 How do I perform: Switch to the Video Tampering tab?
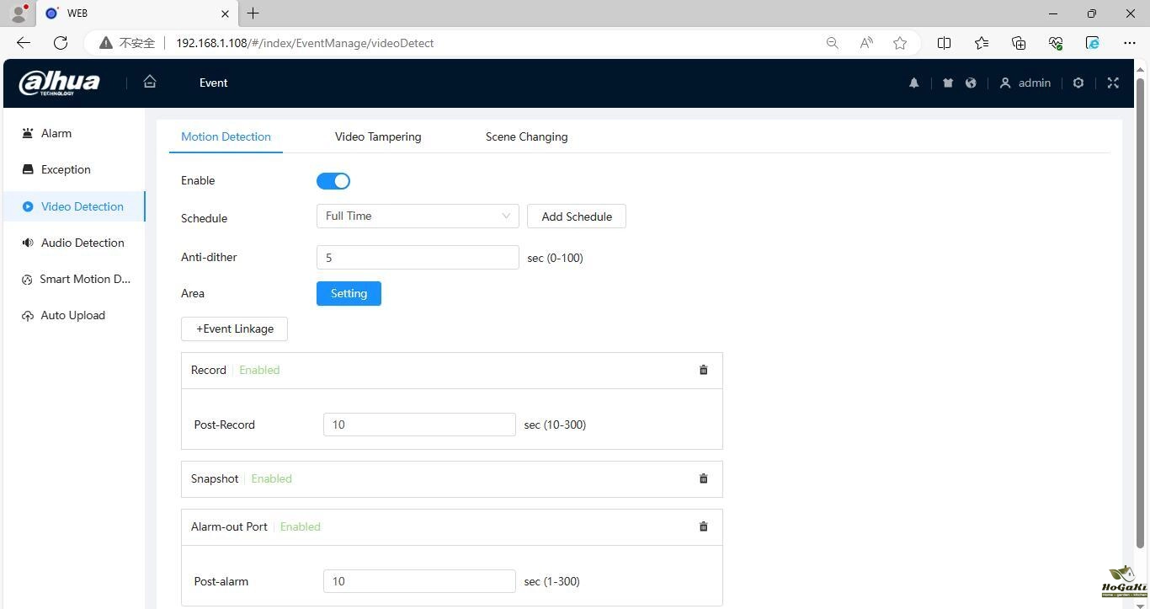[378, 136]
